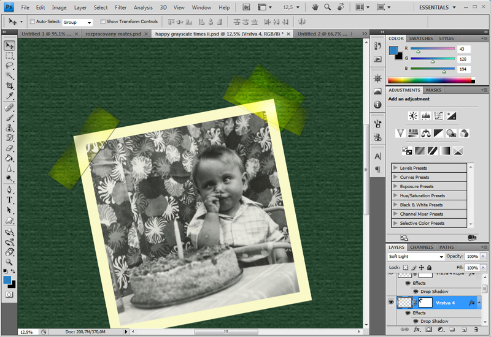Select the Crop tool
The image size is (491, 337).
[10, 86]
